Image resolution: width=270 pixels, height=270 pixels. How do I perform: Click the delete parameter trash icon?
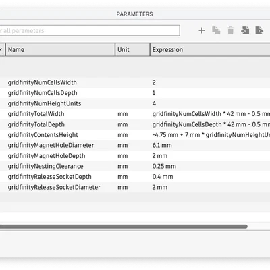pyautogui.click(x=231, y=30)
